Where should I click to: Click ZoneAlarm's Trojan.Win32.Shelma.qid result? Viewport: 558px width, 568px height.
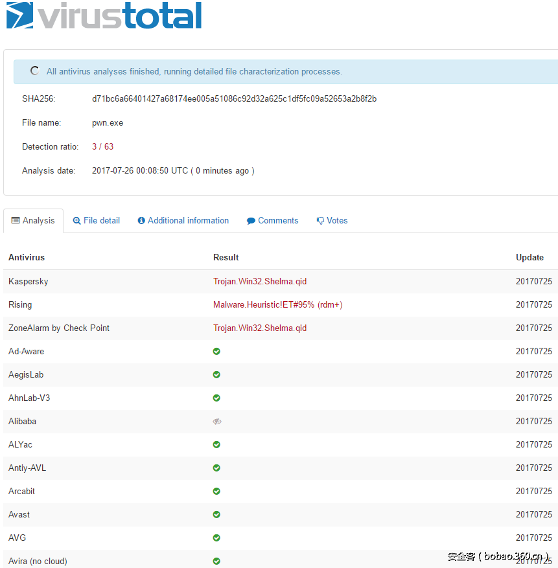260,328
